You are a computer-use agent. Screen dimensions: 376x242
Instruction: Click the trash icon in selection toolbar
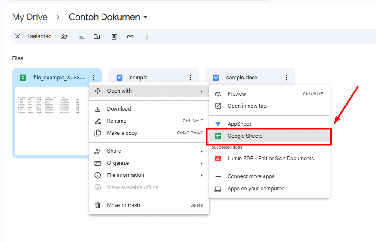114,37
